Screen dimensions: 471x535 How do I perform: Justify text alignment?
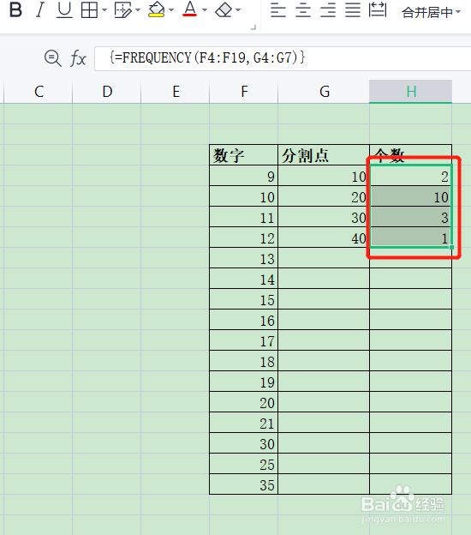353,10
